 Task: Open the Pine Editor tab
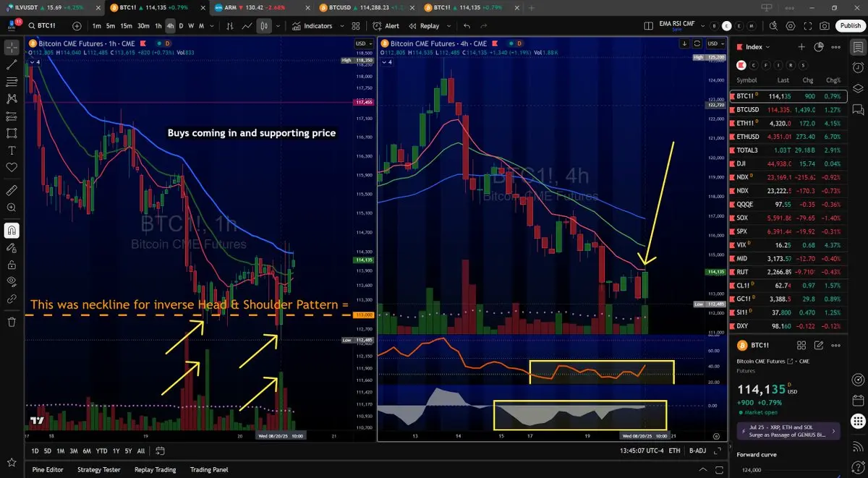(x=48, y=469)
